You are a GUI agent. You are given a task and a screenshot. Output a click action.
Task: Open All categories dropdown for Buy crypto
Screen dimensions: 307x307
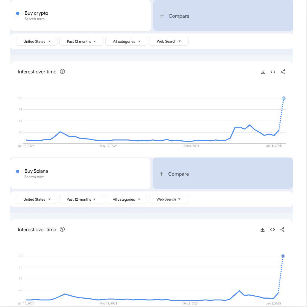click(x=126, y=41)
